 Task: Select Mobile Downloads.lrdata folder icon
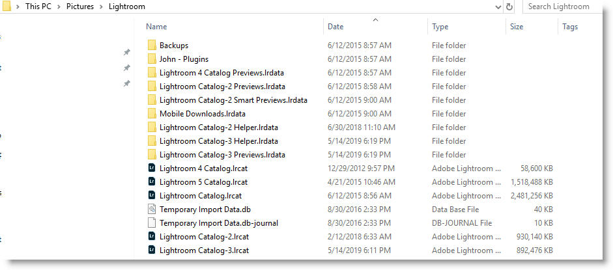pyautogui.click(x=152, y=114)
